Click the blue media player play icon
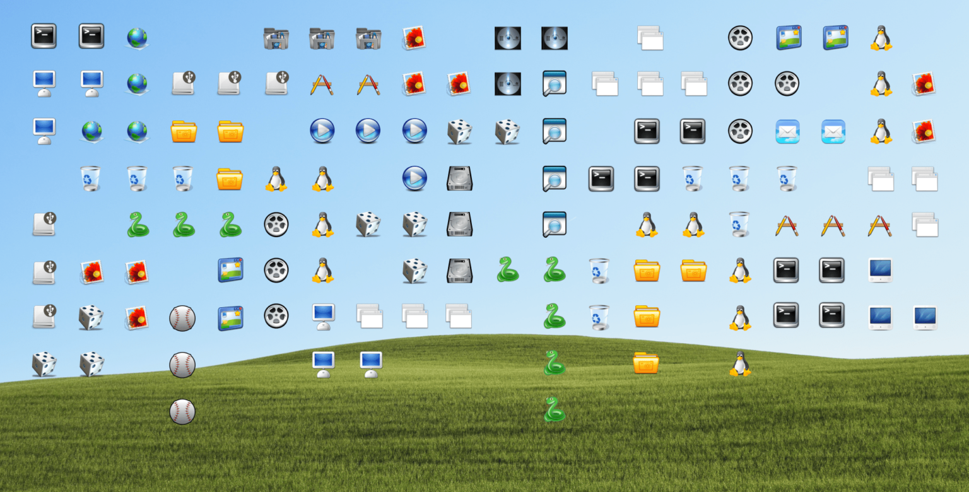Screen dimensions: 969x492 322,131
